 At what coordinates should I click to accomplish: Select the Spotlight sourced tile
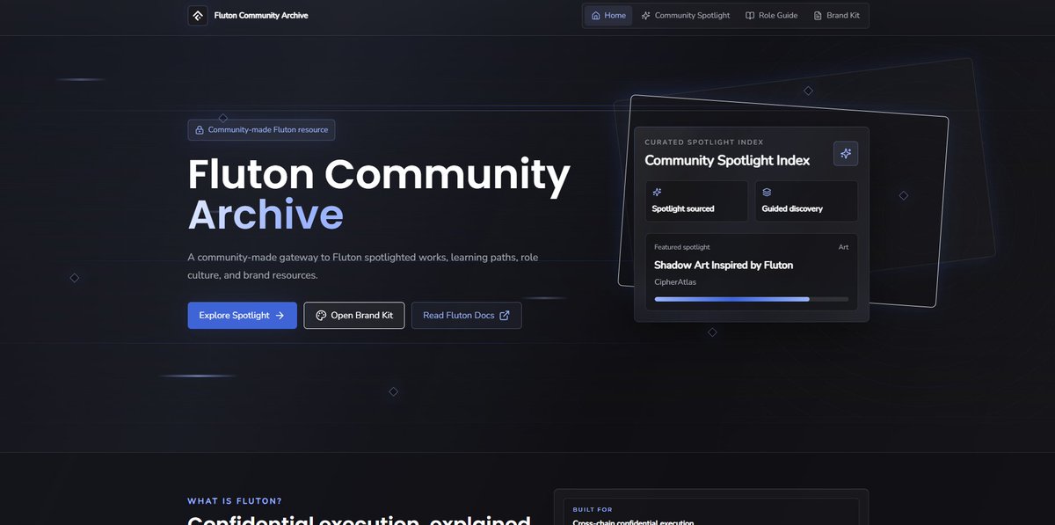click(x=696, y=201)
